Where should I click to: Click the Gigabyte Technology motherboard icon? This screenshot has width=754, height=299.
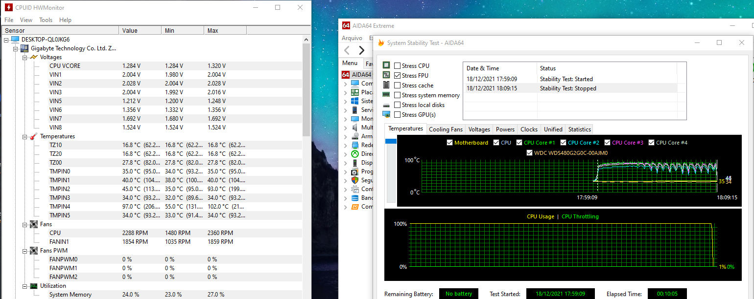[24, 48]
